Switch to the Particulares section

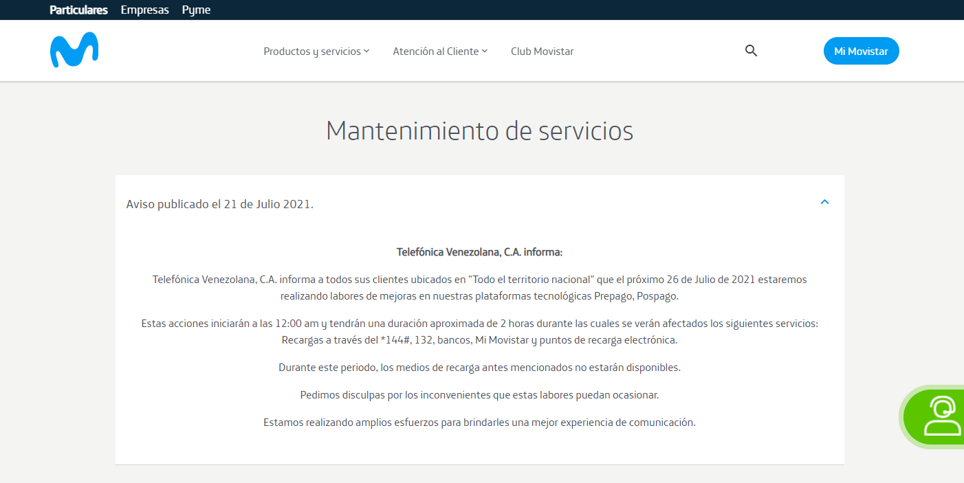tap(78, 10)
